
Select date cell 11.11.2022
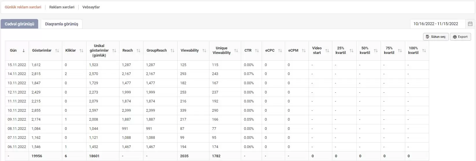click(x=17, y=101)
